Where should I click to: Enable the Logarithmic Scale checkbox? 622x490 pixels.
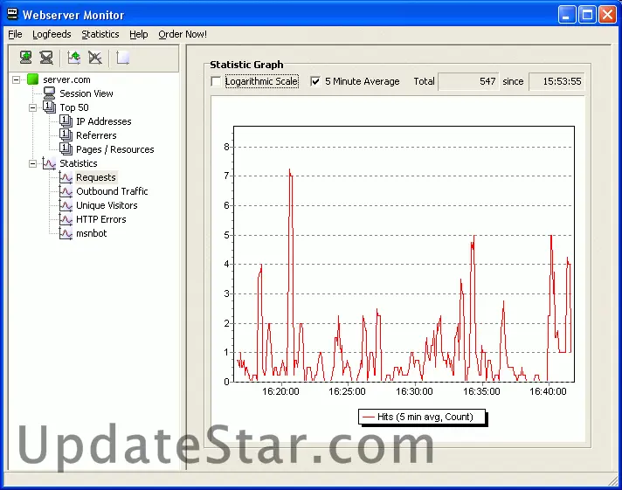[216, 81]
